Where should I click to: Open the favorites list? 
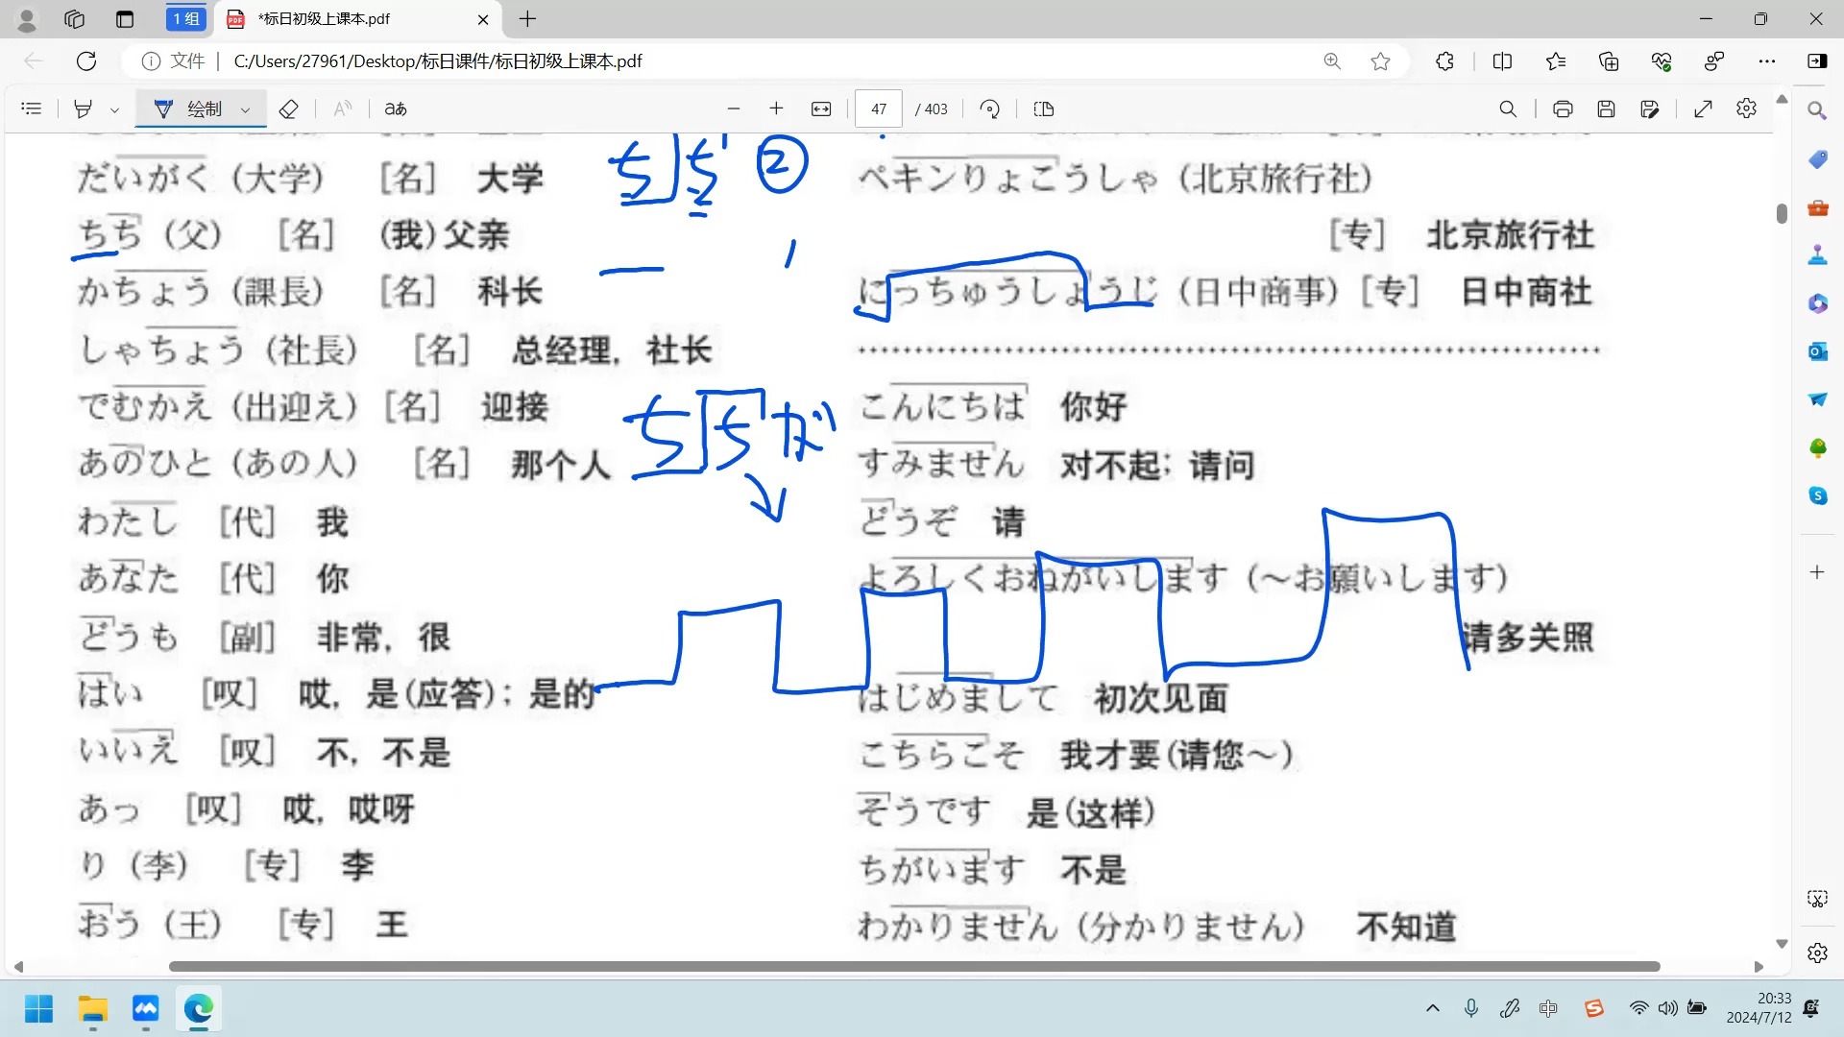coord(1556,61)
